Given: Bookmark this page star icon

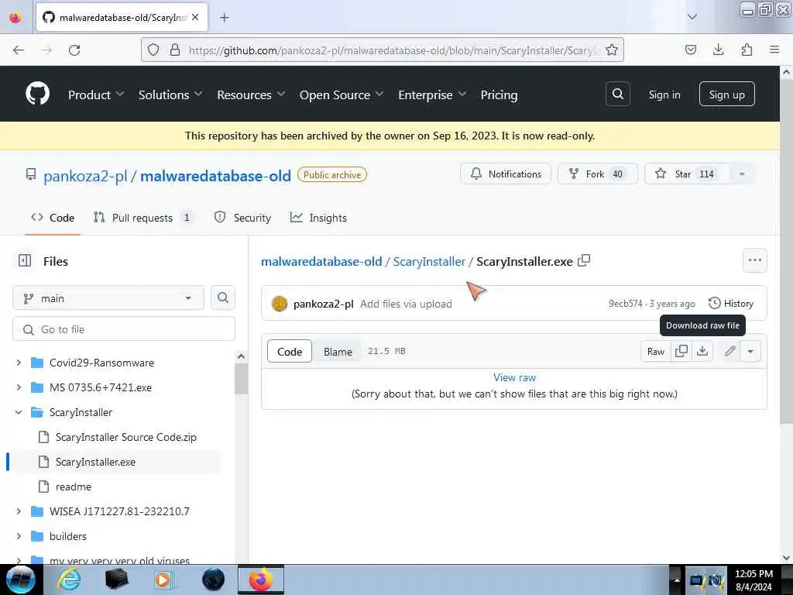Looking at the screenshot, I should tap(612, 50).
